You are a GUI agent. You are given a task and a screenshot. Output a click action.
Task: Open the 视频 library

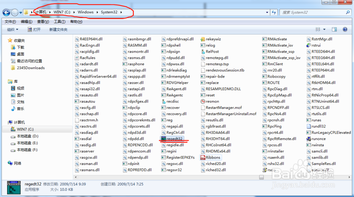tap(21, 88)
